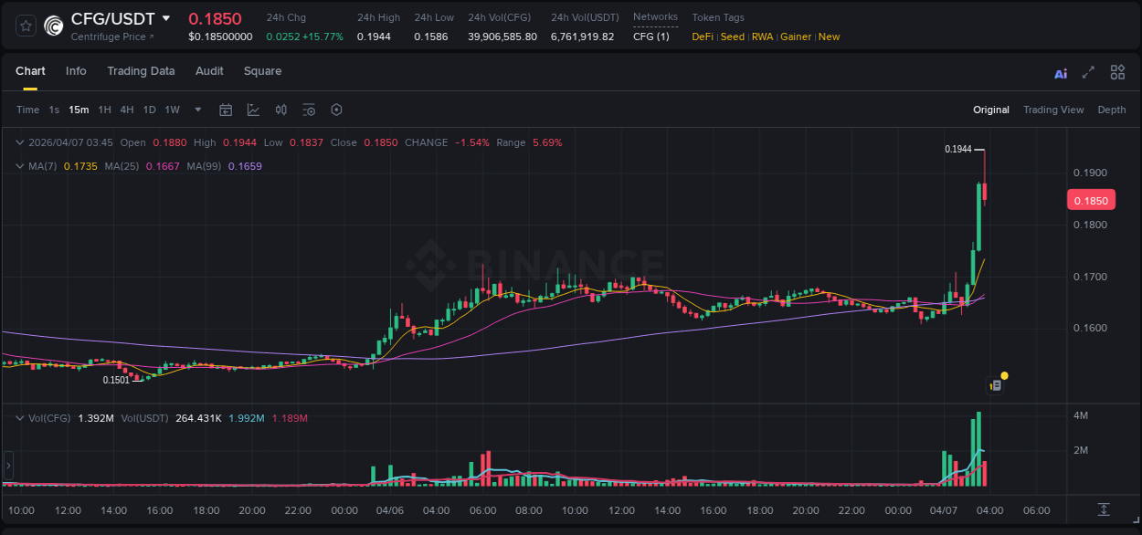Expand the chart to fullscreen
This screenshot has width=1142, height=535.
point(1088,71)
